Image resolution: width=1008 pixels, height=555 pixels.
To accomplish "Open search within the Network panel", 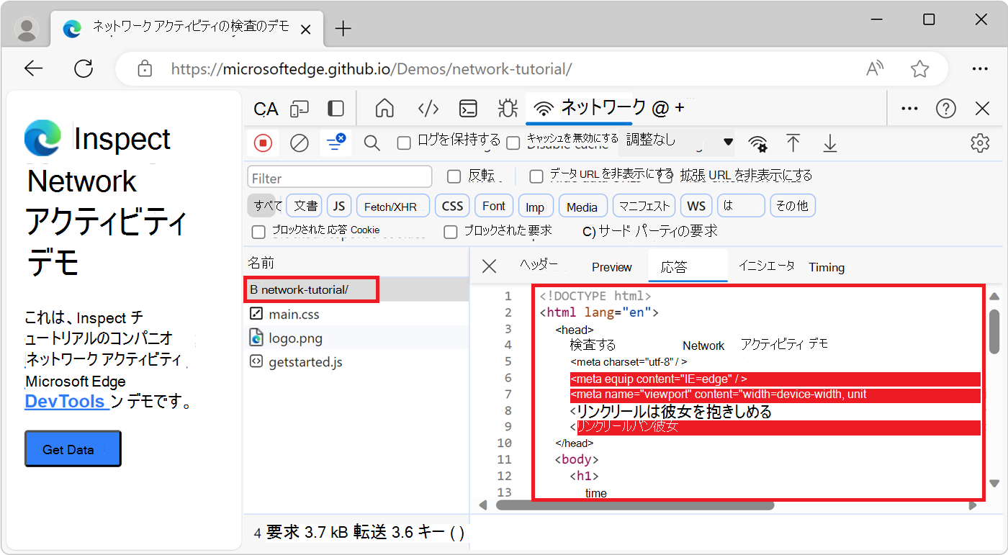I will point(372,143).
